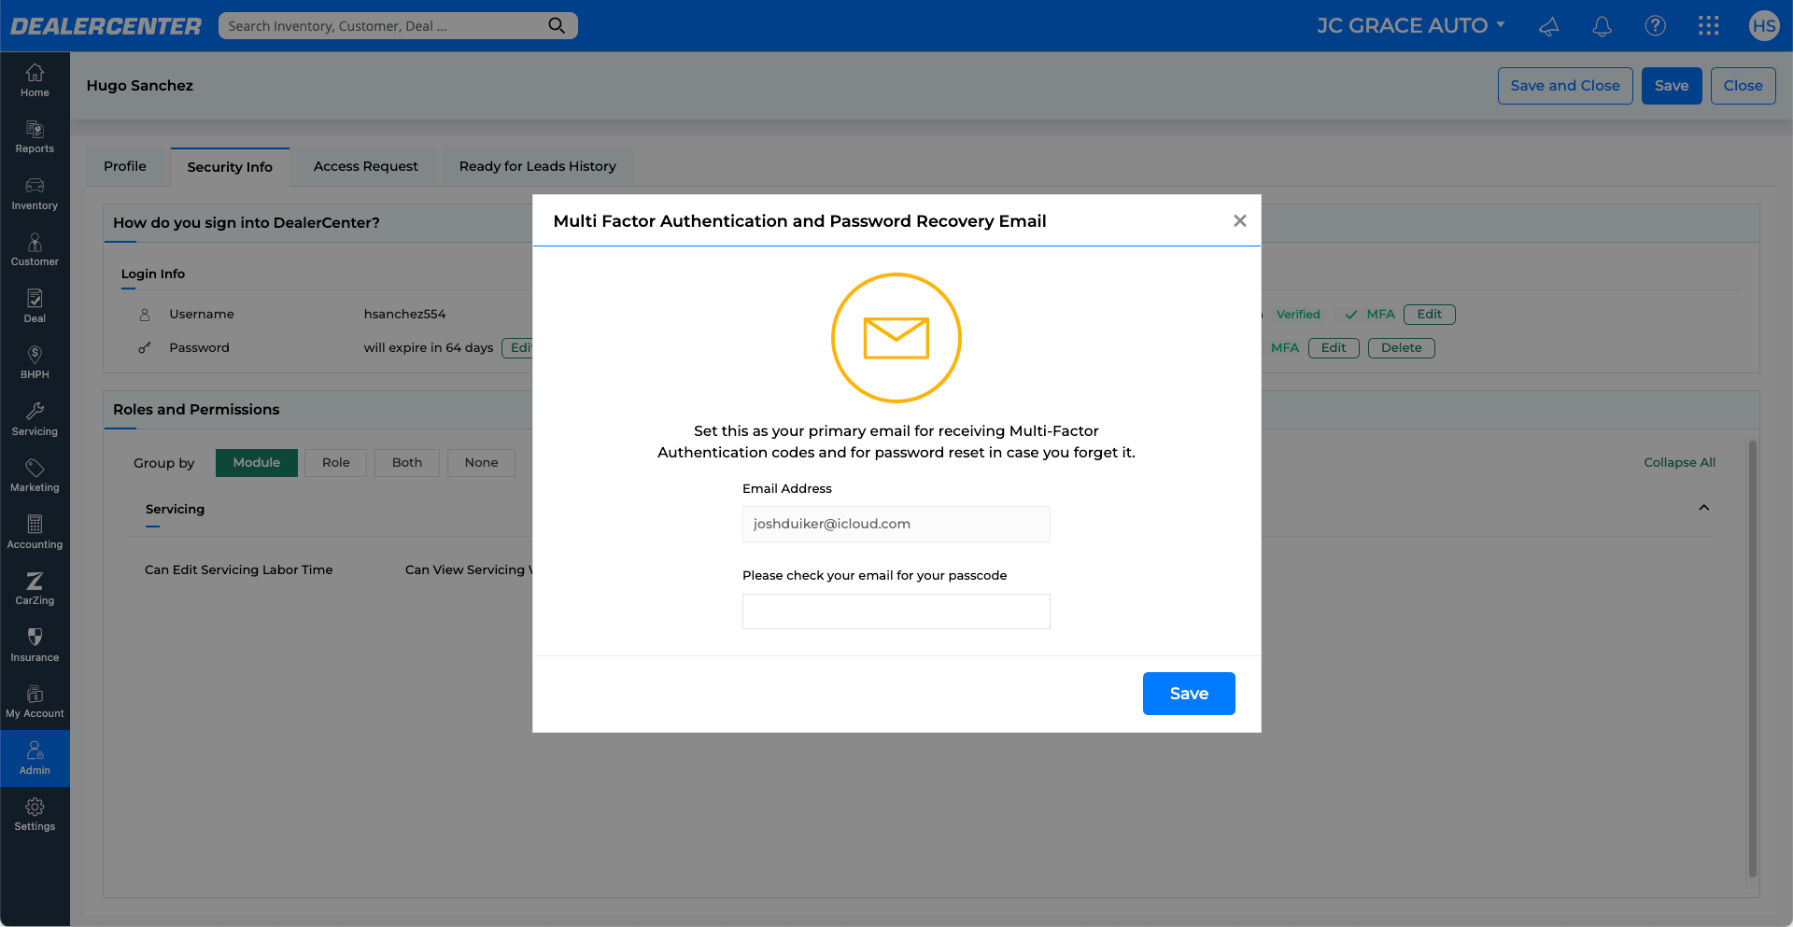This screenshot has height=927, width=1793.
Task: Open CarZing from the sidebar
Action: [x=35, y=589]
